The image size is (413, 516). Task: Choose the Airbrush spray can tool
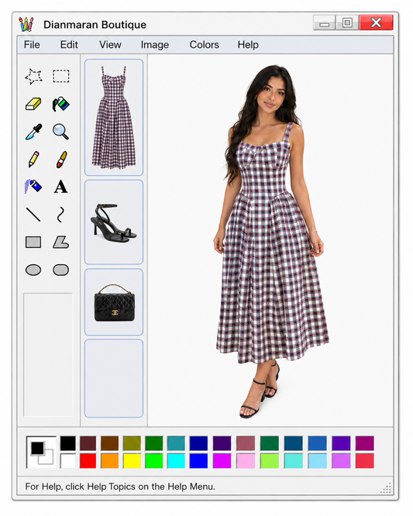pyautogui.click(x=33, y=187)
